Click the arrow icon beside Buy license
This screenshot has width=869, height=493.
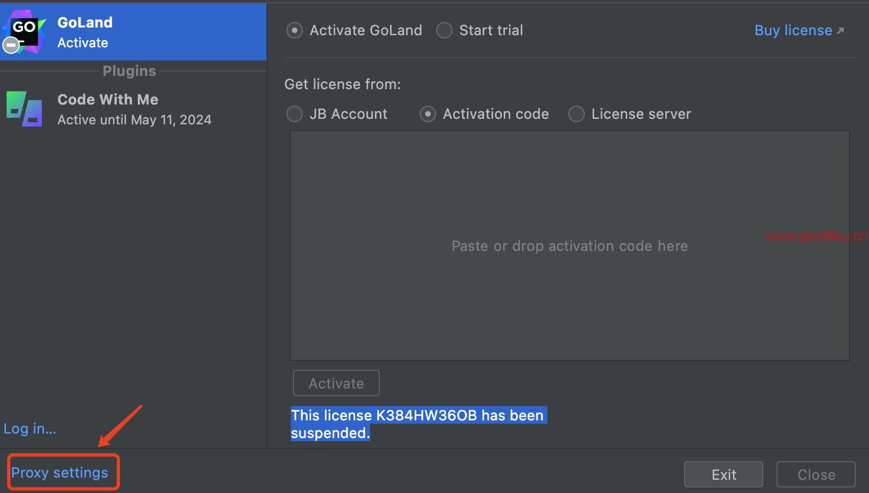coord(840,31)
